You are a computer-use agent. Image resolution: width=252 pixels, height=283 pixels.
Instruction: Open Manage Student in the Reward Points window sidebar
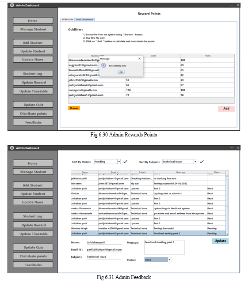tap(33, 29)
